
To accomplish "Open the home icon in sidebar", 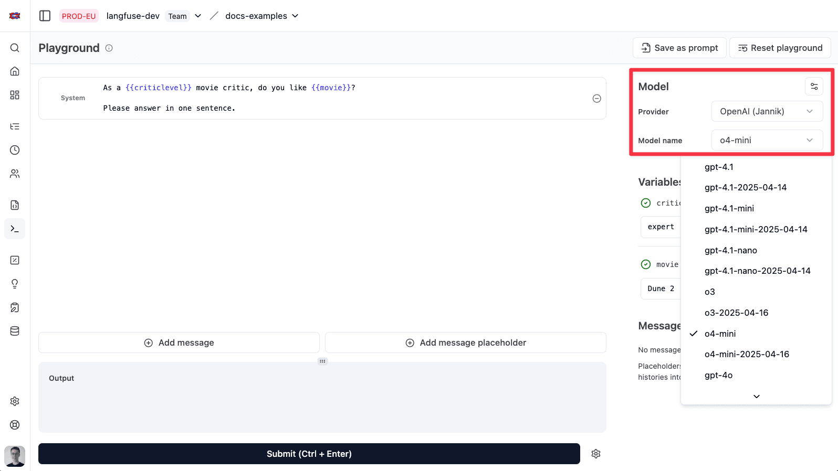I will click(x=15, y=71).
